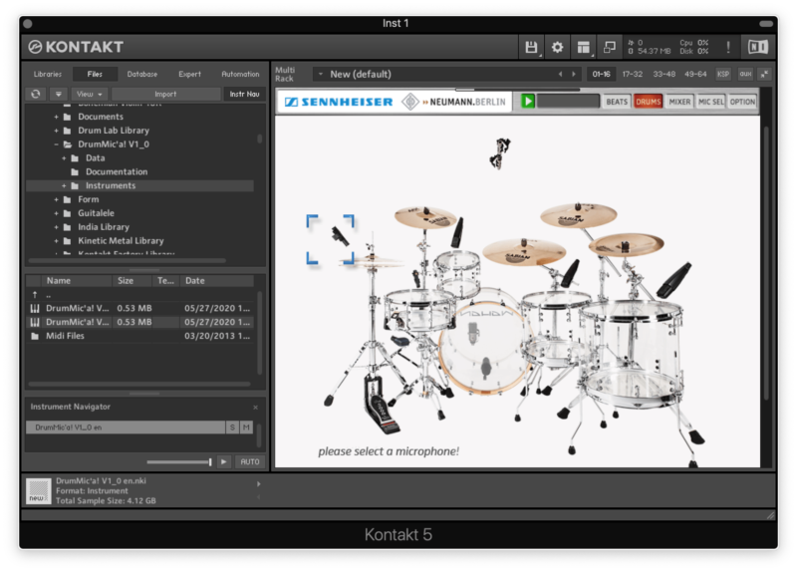Show rack page 33-48
The width and height of the screenshot is (797, 571).
tap(664, 74)
